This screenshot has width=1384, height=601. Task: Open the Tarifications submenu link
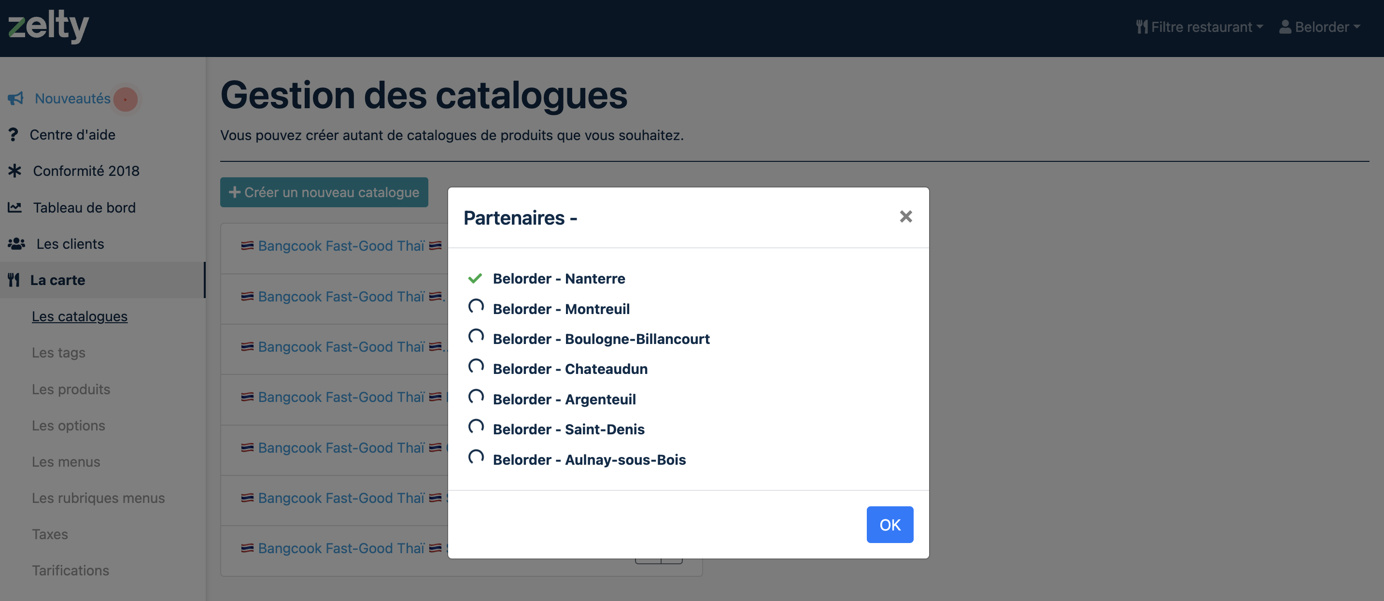[71, 571]
